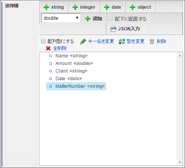The image size is (185, 168).
Task: Add an object field
Action: [140, 7]
